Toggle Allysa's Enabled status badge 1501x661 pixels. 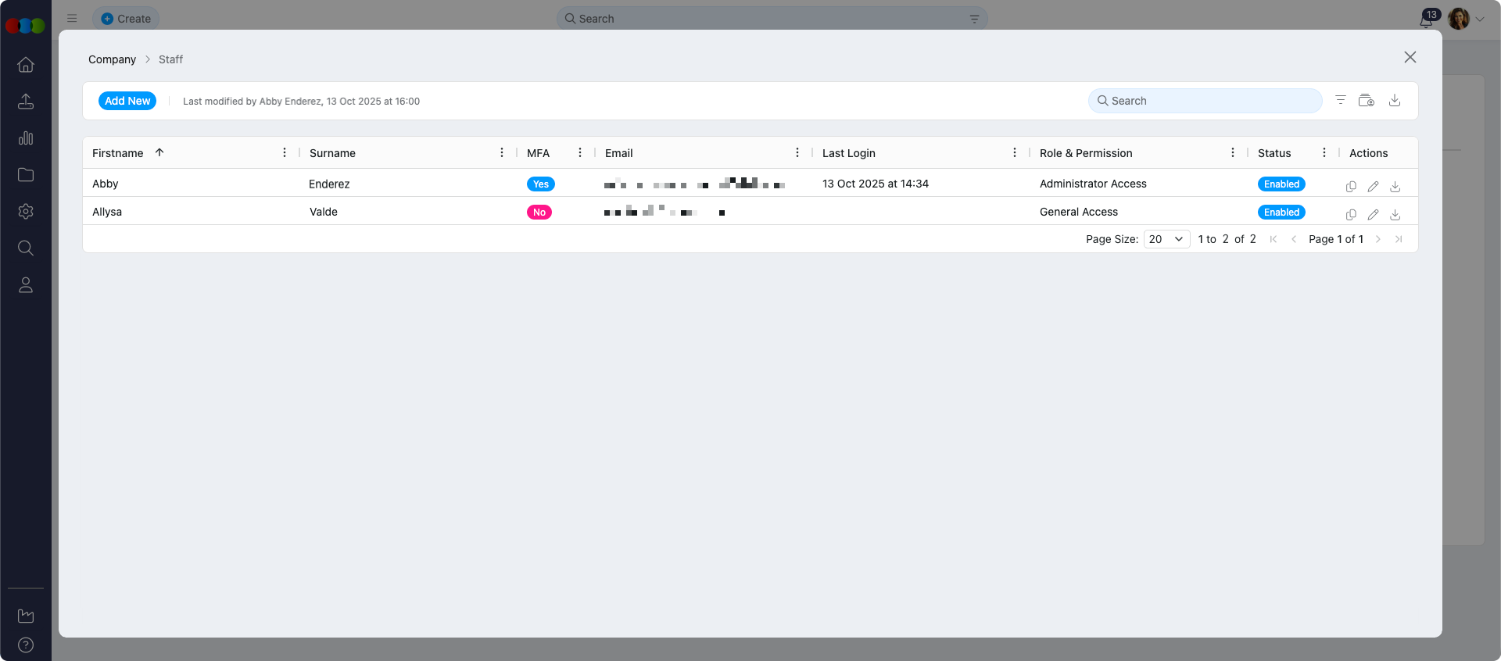(x=1281, y=213)
